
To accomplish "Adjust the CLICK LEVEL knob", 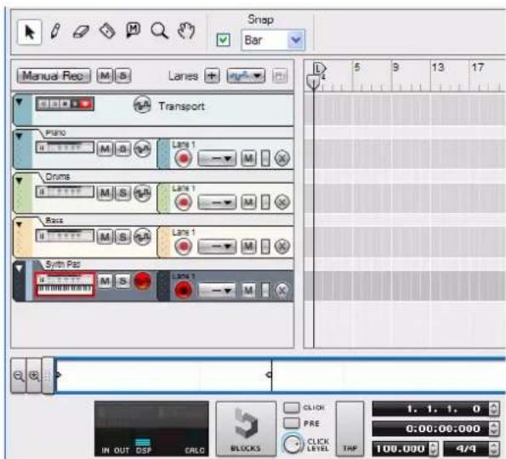I will tap(293, 444).
